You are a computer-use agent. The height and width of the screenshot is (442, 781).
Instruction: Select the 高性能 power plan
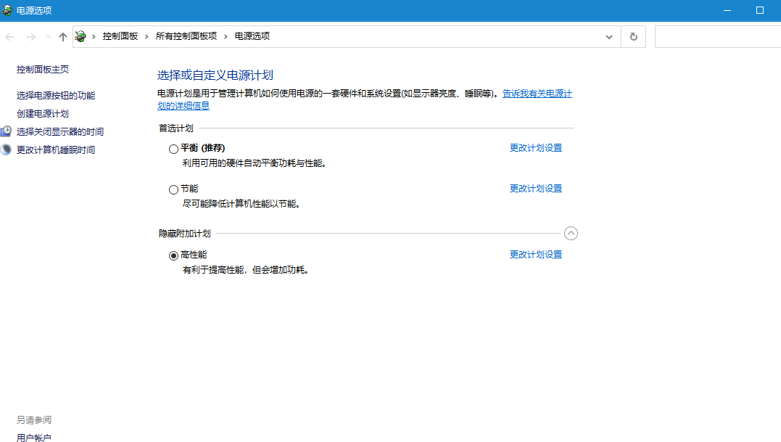pos(173,255)
